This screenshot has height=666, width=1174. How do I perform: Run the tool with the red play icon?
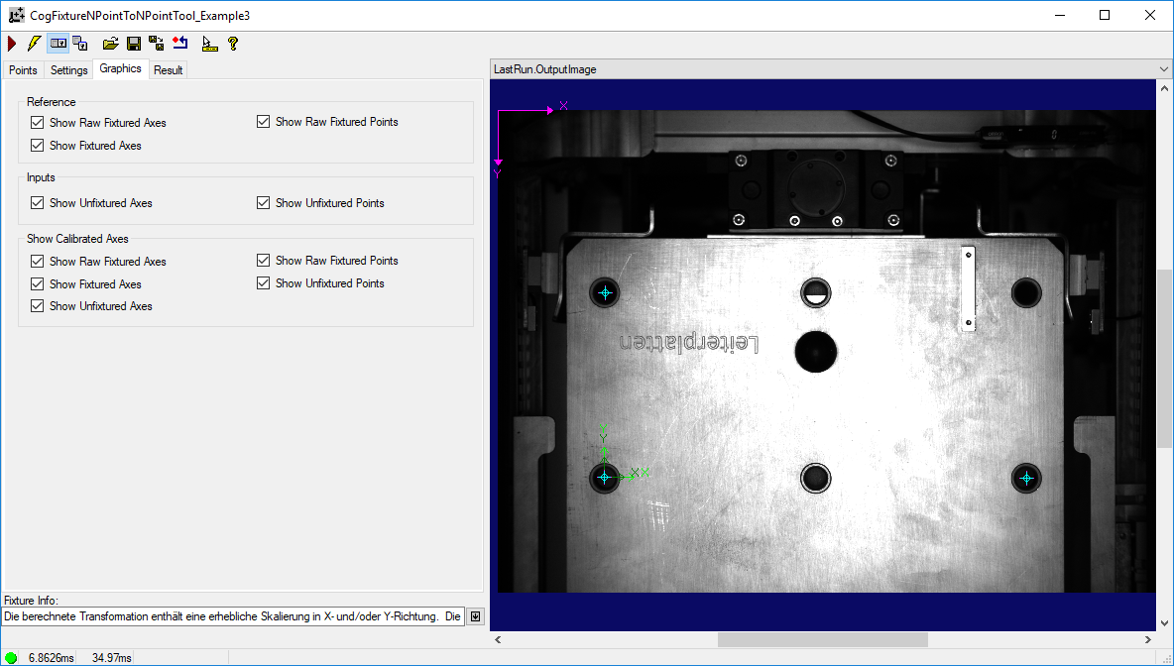[x=12, y=45]
